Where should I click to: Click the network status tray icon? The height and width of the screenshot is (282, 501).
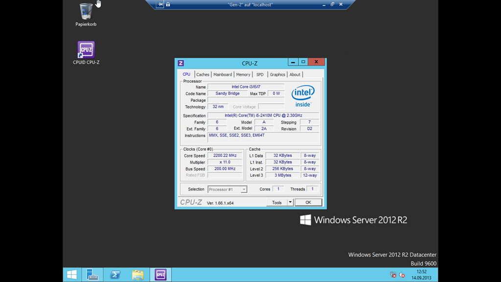tap(393, 275)
